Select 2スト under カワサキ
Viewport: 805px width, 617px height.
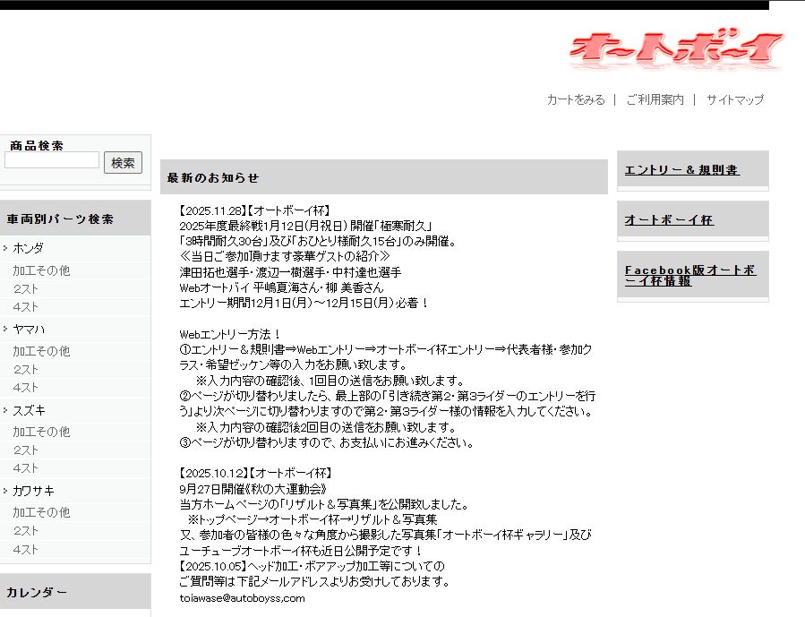pos(26,531)
